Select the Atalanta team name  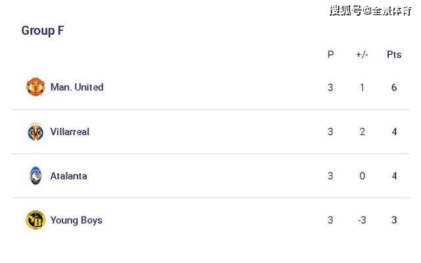coord(69,176)
